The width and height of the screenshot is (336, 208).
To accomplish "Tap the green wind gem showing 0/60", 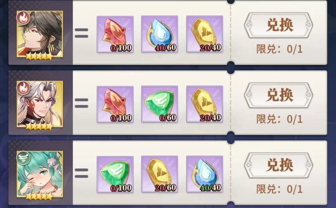I will pos(160,104).
